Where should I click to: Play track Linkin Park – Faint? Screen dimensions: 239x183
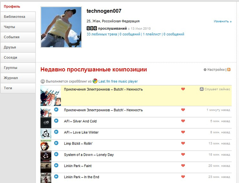[x=56, y=165]
